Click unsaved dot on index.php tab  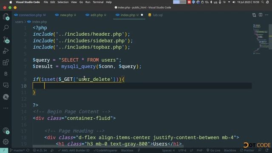click(x=142, y=15)
